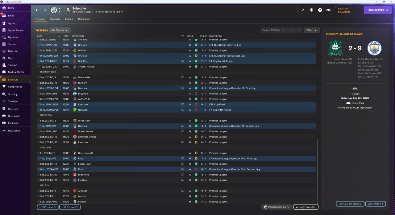Toggle selection circle on West Ham row
Screen dimensions: 395x215
[x=39, y=121]
